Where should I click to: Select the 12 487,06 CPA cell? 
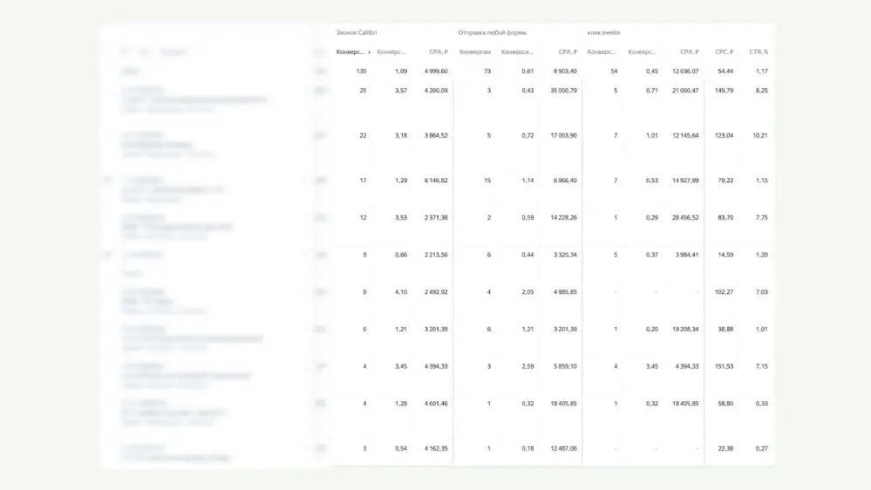pyautogui.click(x=563, y=448)
